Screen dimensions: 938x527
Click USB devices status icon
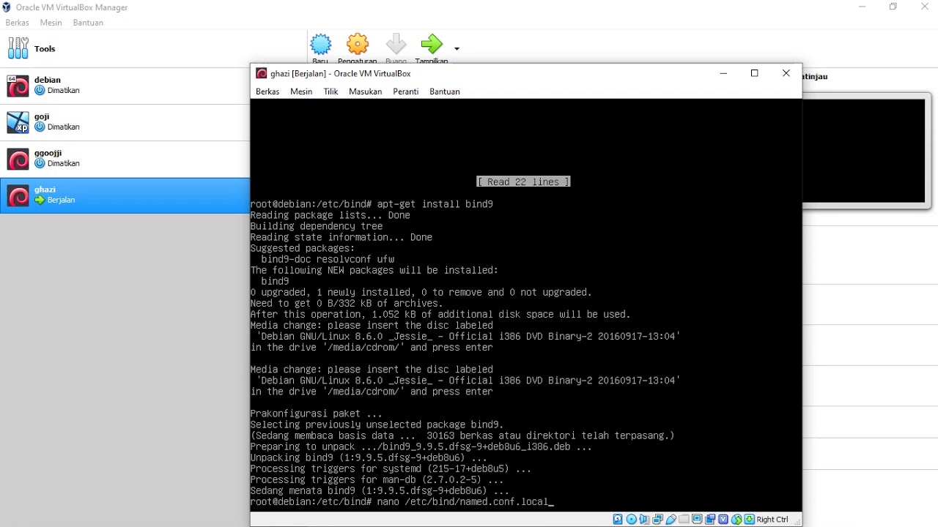pos(671,519)
